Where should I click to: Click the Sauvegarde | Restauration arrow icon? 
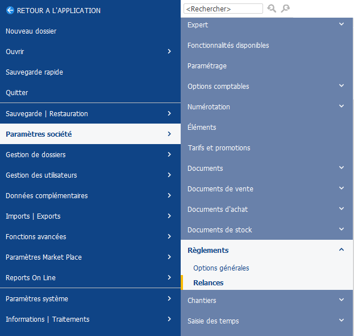tap(169, 113)
